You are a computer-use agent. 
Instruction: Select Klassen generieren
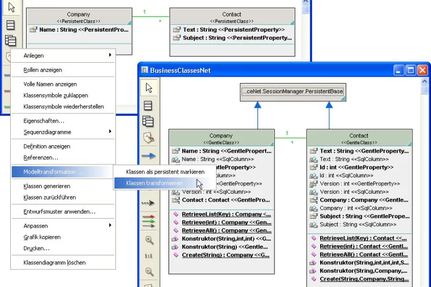pyautogui.click(x=47, y=186)
